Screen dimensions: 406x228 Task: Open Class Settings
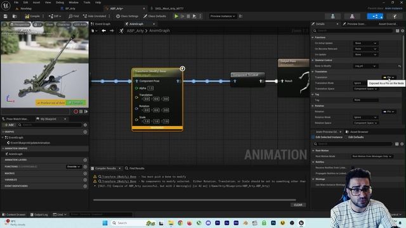coord(127,16)
